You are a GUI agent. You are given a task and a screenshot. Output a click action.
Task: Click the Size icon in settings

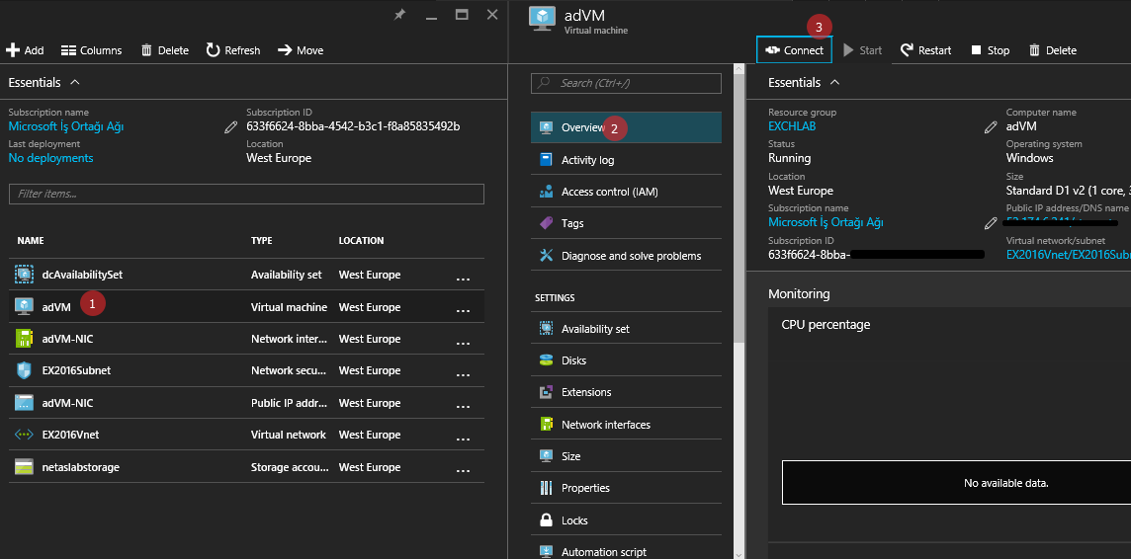[546, 456]
